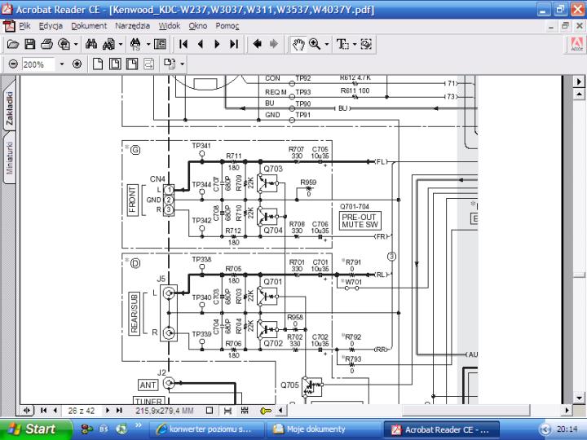587x440 pixels.
Task: Open the Okno menu
Action: coord(197,26)
